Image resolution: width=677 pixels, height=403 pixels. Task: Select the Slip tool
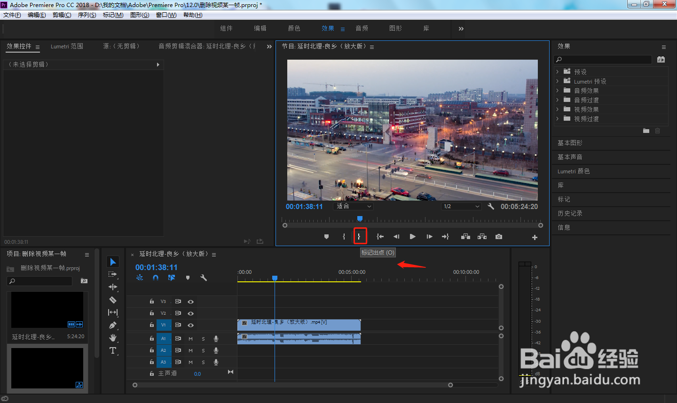click(113, 312)
